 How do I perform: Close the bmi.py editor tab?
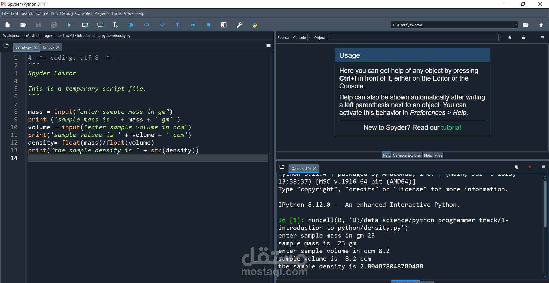58,47
